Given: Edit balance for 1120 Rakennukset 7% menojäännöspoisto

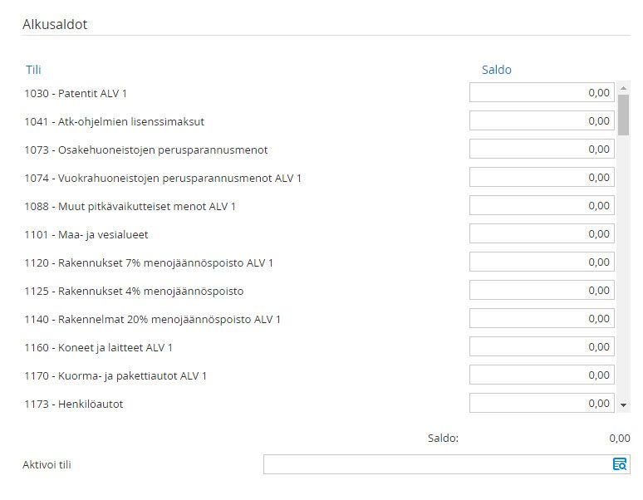Looking at the screenshot, I should tap(542, 262).
